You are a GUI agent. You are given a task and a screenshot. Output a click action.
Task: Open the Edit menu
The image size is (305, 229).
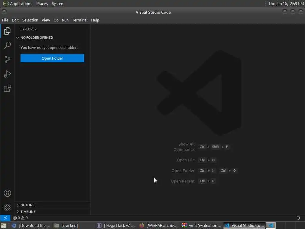(x=15, y=20)
